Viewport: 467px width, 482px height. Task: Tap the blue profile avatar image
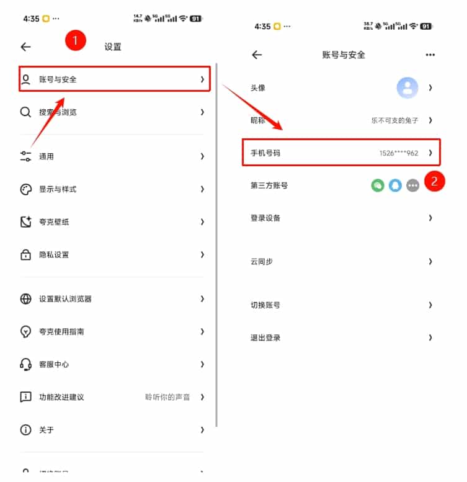[407, 88]
